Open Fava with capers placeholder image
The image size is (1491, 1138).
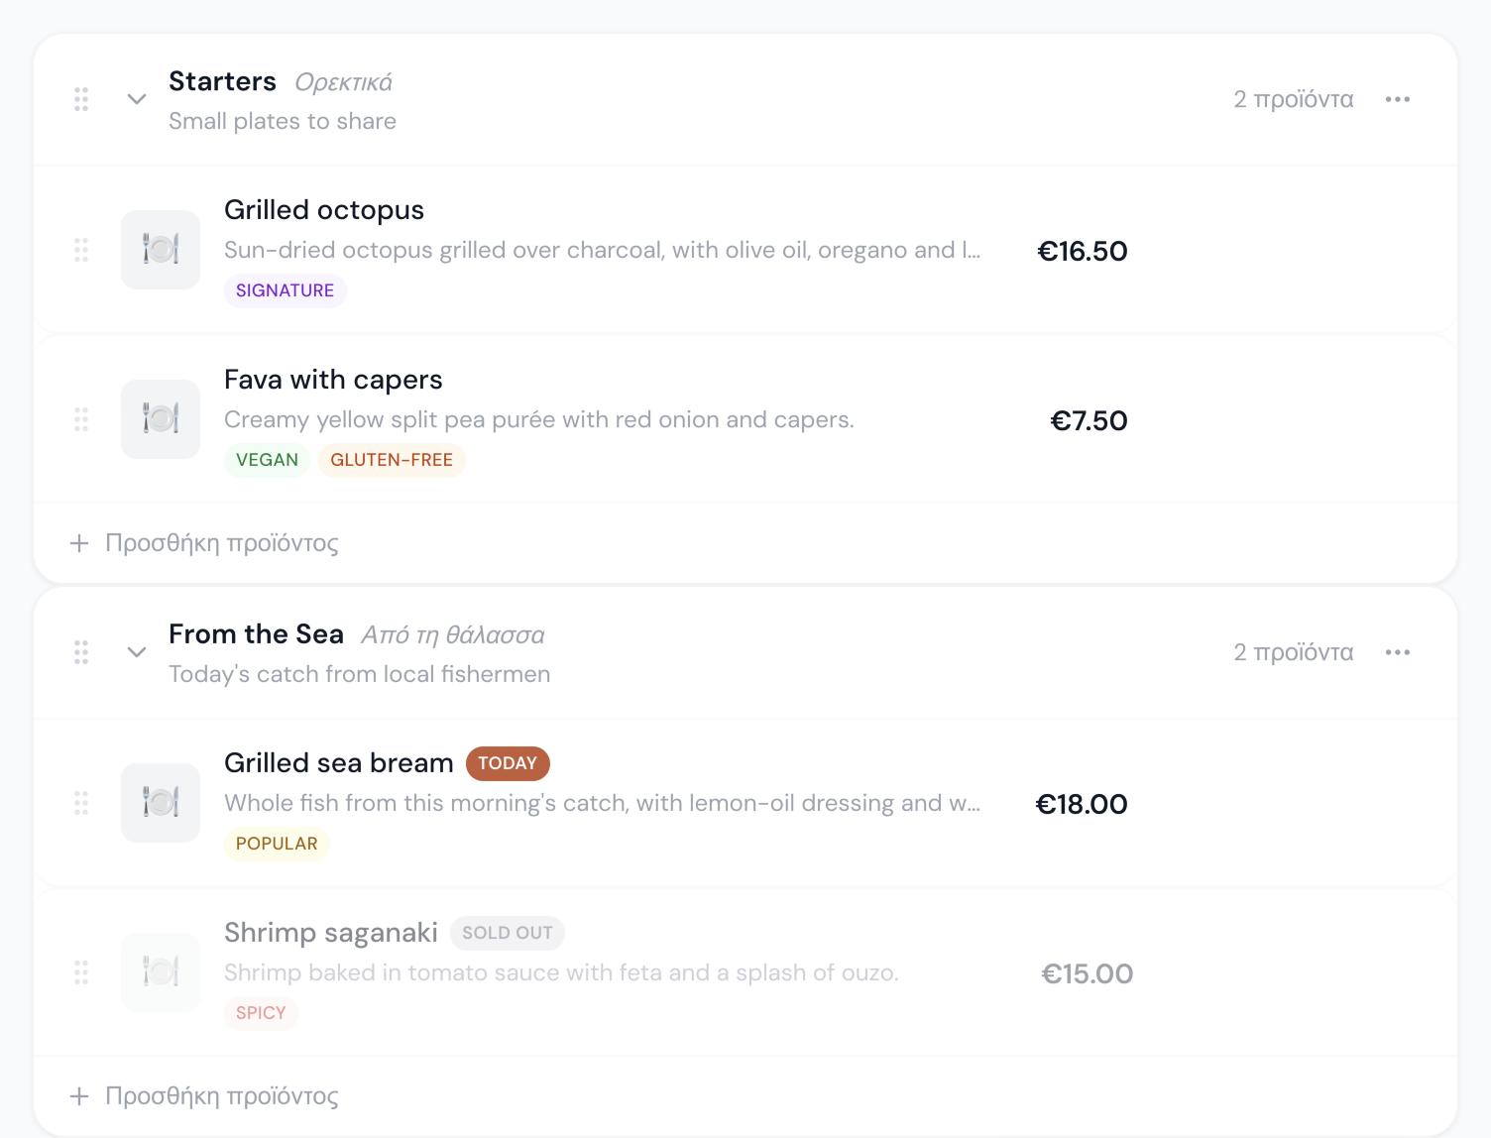click(161, 419)
